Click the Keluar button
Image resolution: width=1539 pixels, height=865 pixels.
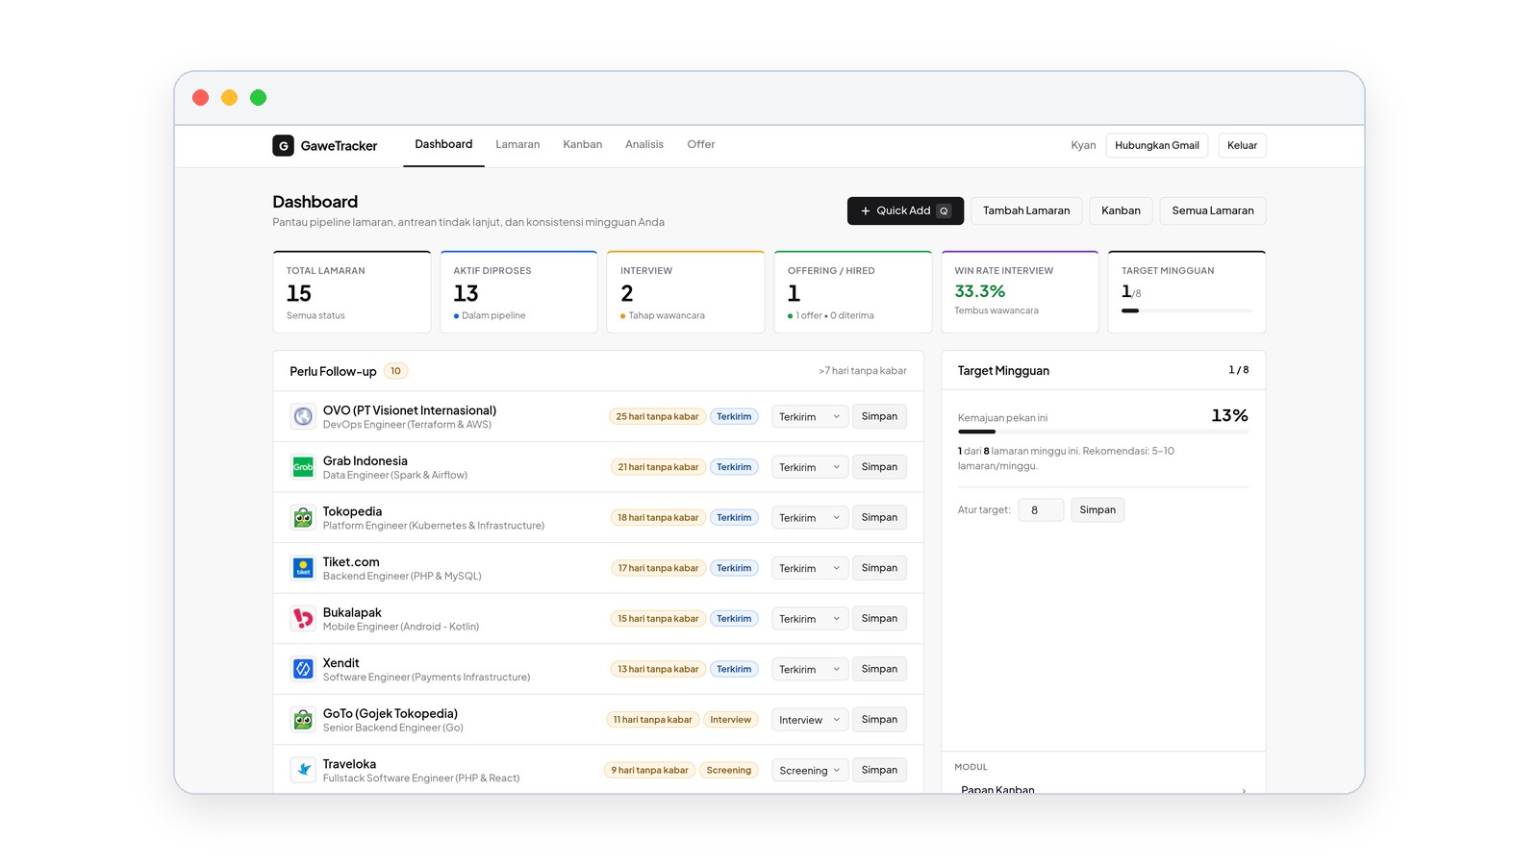1242,145
